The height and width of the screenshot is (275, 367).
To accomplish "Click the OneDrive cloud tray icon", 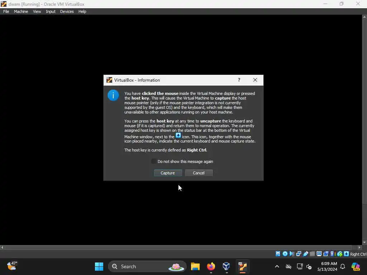I will coord(289,266).
